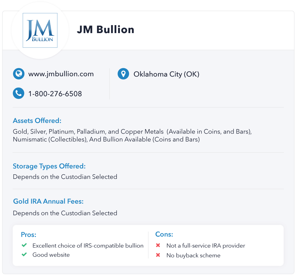Click the red X beside No buyback scheme

(158, 255)
